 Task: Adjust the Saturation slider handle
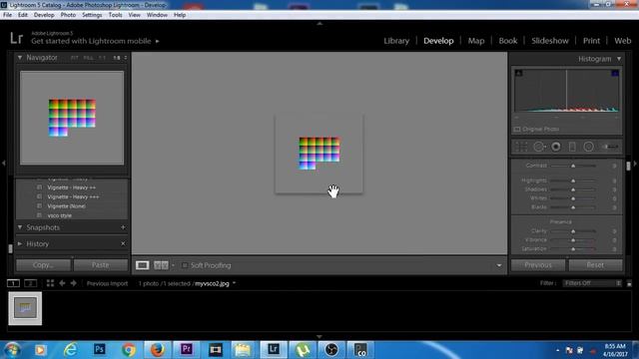click(x=573, y=248)
